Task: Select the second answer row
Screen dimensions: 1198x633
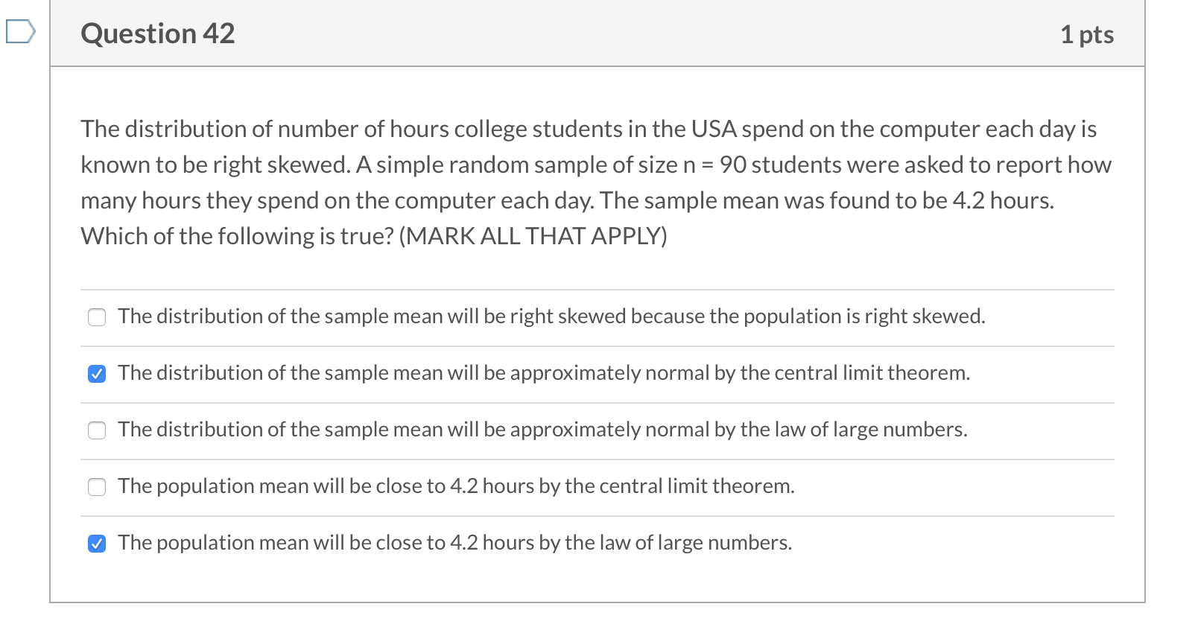Action: click(x=544, y=373)
